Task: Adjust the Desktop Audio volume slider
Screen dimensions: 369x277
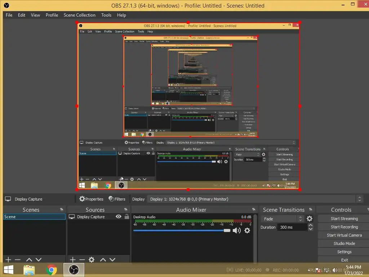Action: pos(182,230)
